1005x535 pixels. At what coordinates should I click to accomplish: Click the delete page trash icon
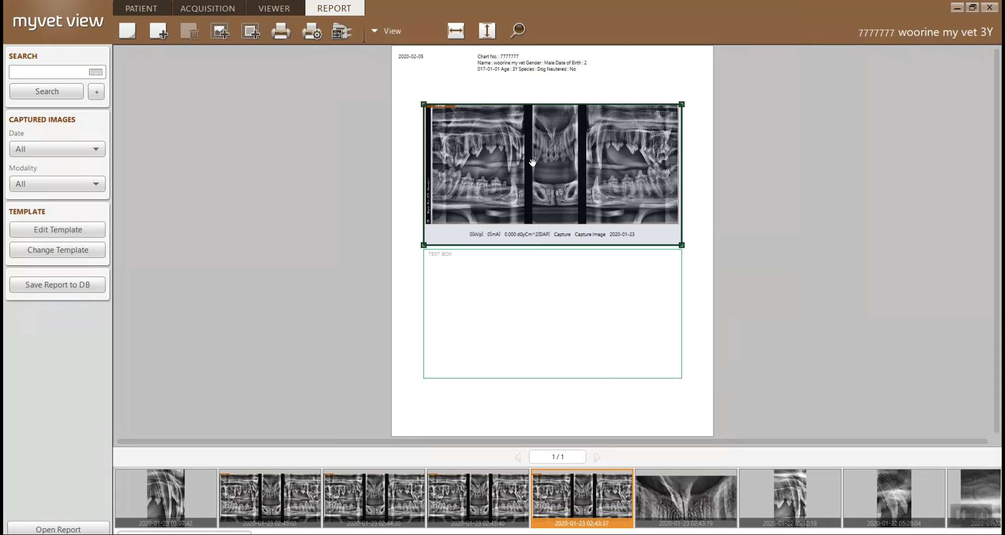(189, 31)
